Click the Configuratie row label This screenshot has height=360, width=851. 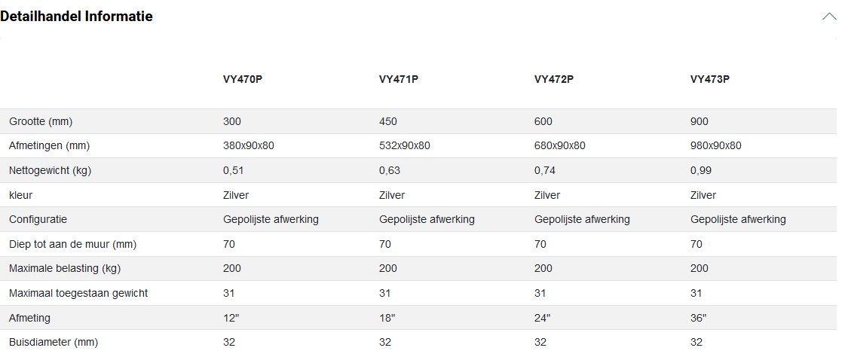click(38, 219)
